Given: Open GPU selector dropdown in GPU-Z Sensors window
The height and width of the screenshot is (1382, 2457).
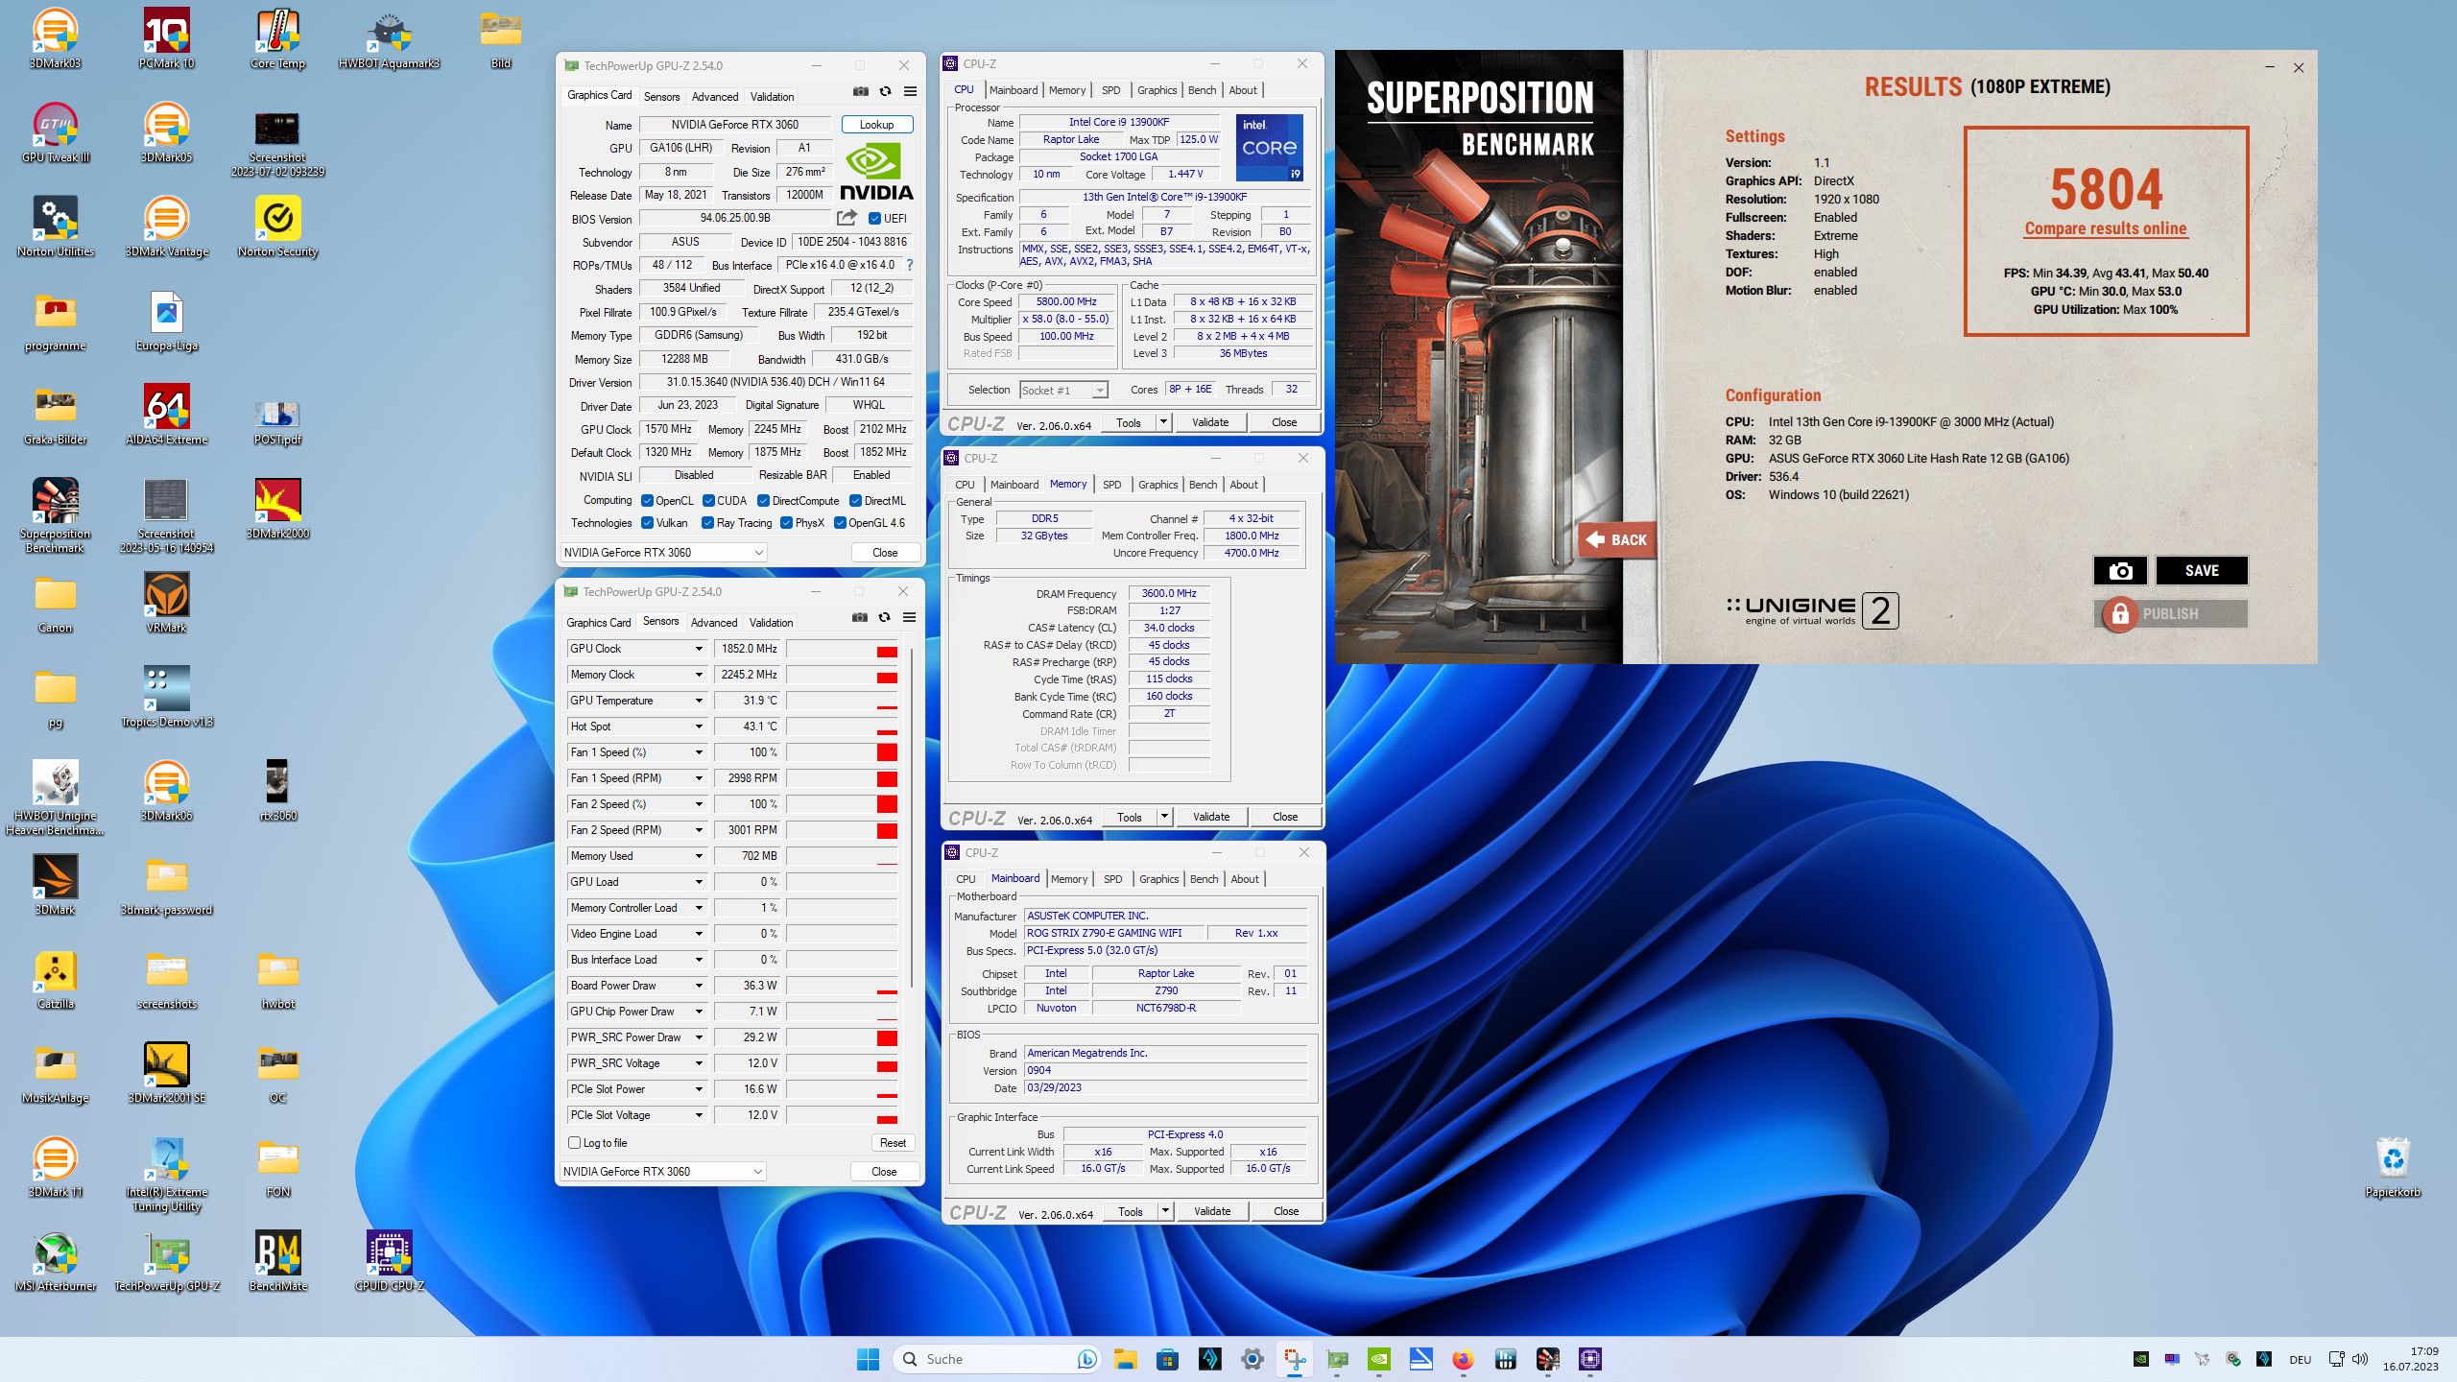Looking at the screenshot, I should click(x=662, y=1172).
